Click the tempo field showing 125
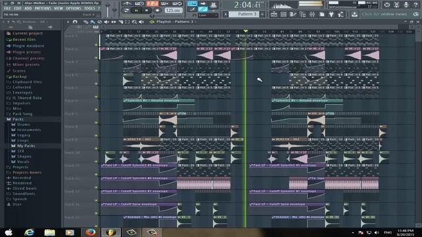 click(x=173, y=11)
